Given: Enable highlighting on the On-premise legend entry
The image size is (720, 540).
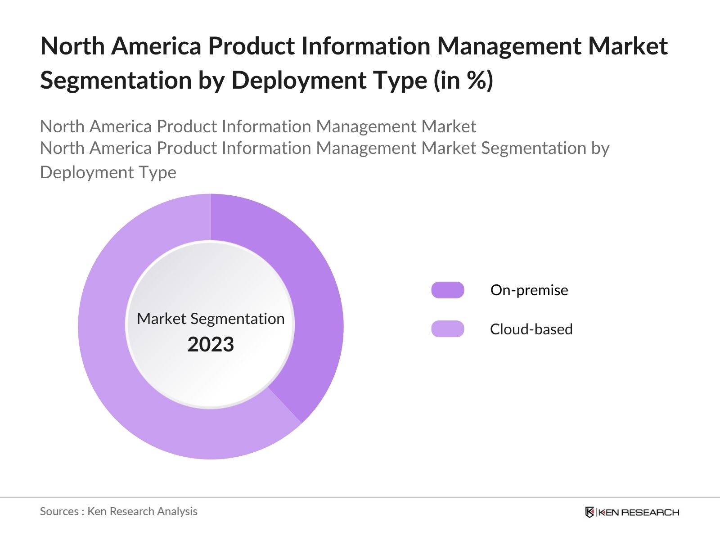Looking at the screenshot, I should click(529, 290).
